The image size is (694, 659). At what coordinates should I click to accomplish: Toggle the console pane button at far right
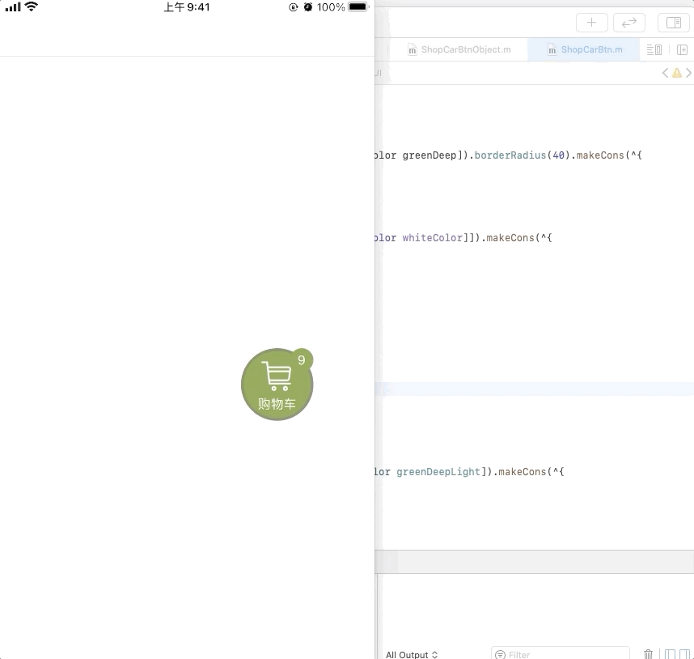[685, 654]
